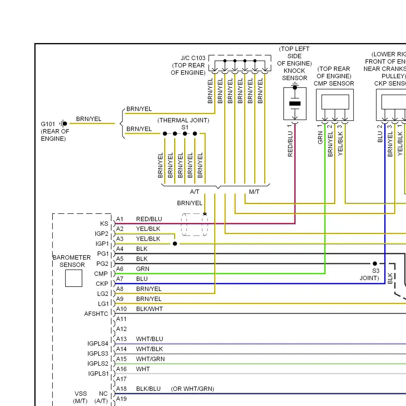Click the PG1 terminal label
406x406 pixels.
pos(103,254)
